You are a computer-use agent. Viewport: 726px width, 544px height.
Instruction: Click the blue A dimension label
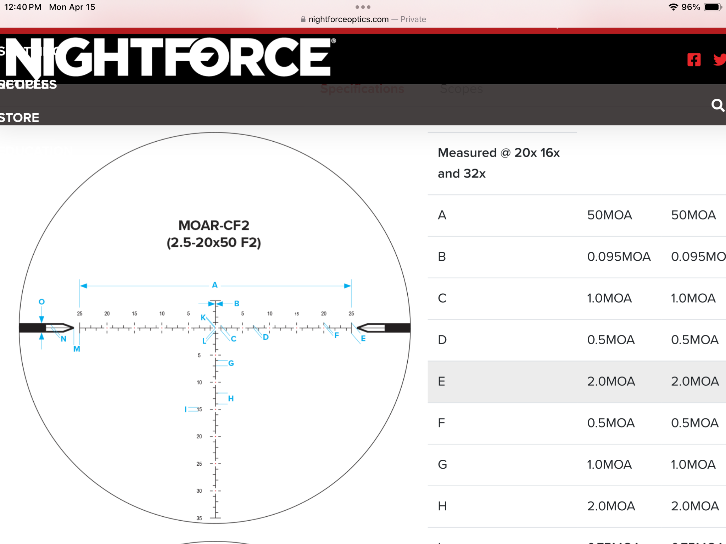pos(215,285)
